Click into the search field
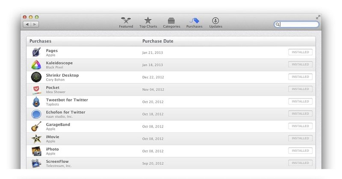 (x=296, y=24)
